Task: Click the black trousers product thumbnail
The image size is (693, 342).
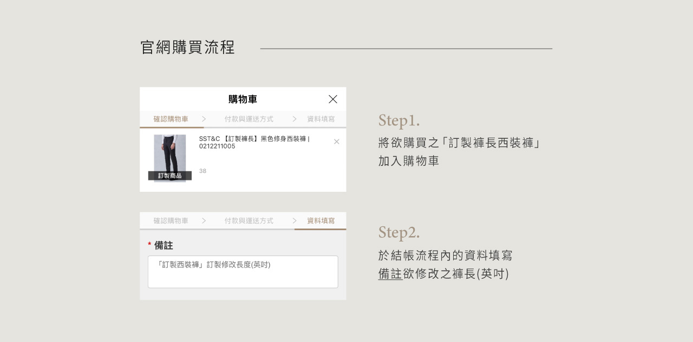Action: pos(169,154)
